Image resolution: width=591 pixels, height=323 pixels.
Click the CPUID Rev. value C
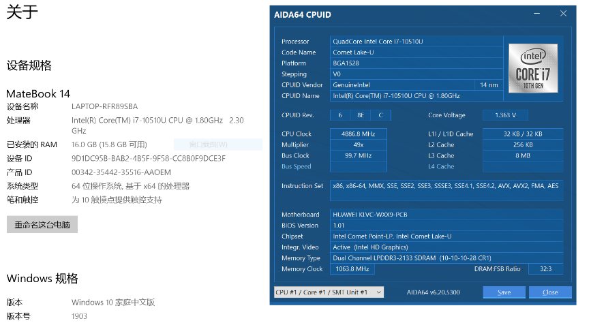(380, 115)
